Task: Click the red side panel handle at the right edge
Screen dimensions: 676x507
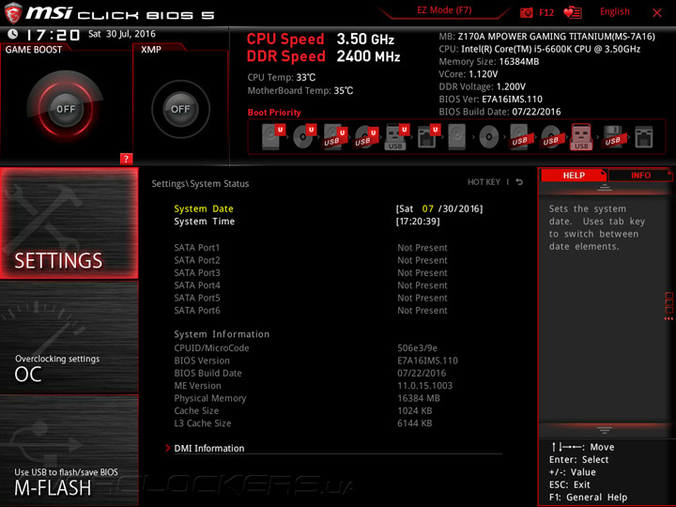Action: (668, 306)
